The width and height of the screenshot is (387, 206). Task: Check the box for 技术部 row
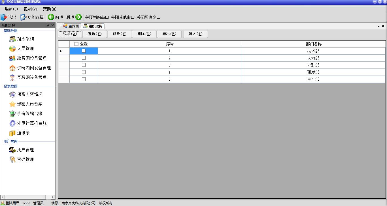point(84,51)
